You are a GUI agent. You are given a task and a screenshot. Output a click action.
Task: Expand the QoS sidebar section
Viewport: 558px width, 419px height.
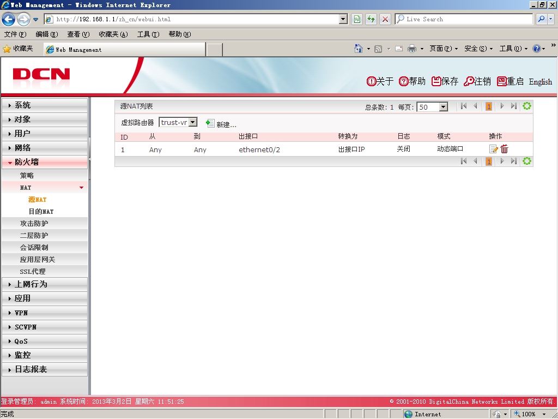(45, 342)
